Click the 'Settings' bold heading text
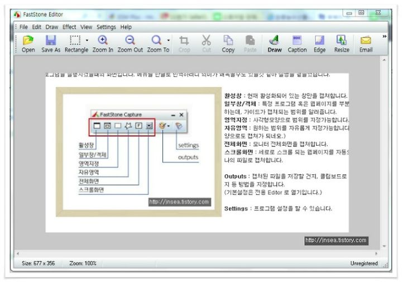This screenshot has width=402, height=282. [236, 208]
